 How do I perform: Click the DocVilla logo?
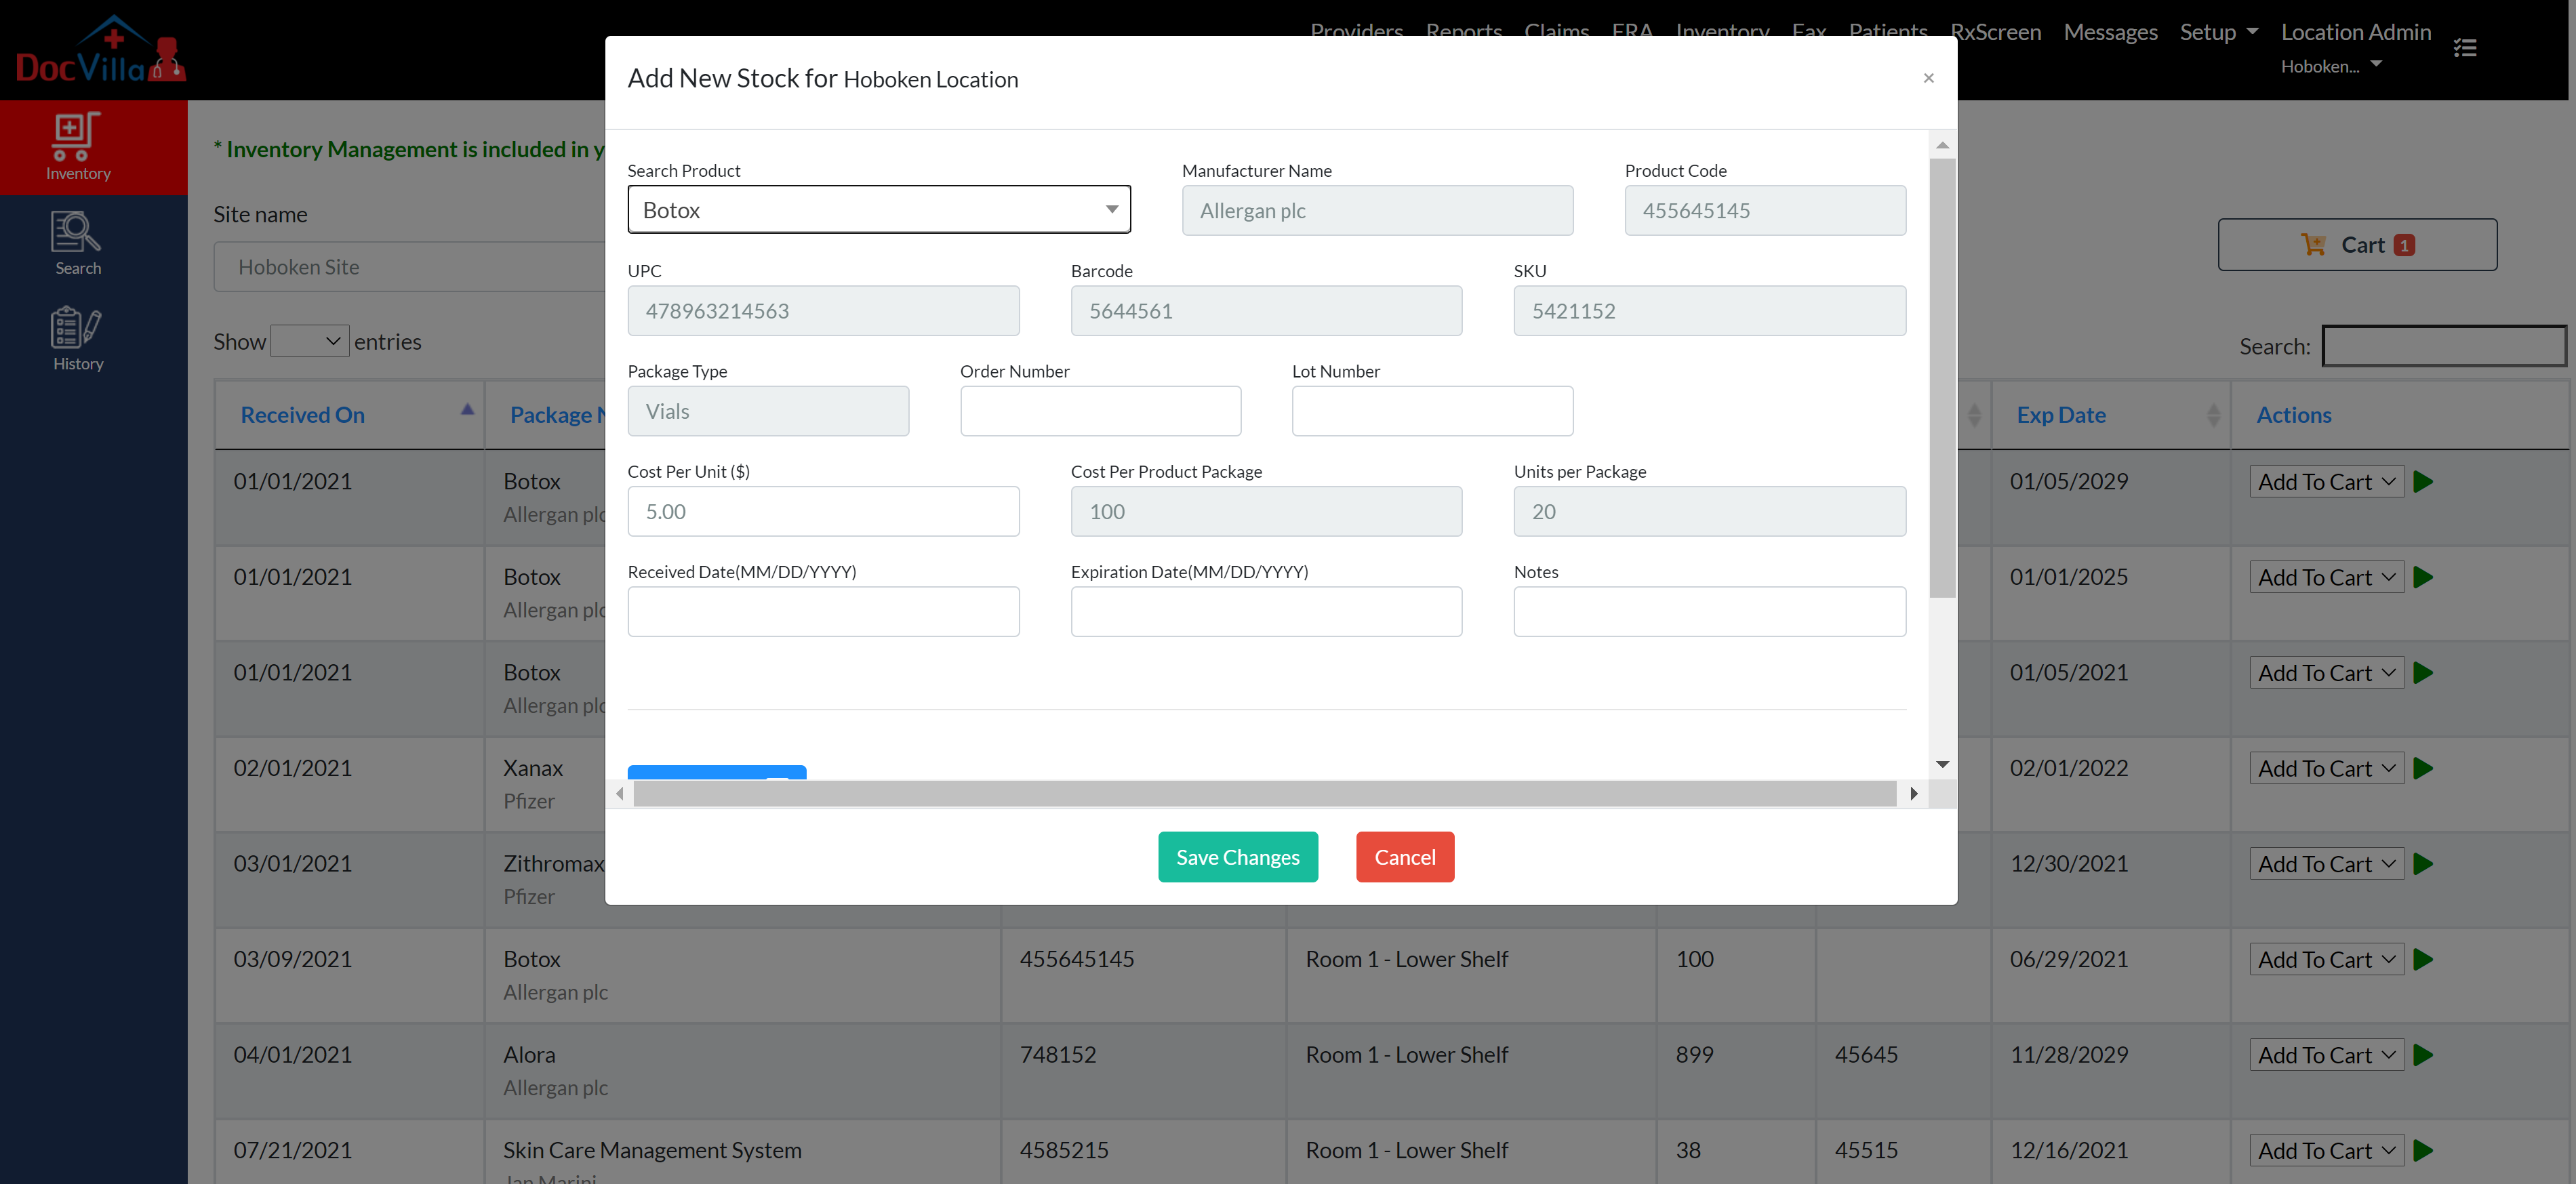(x=100, y=50)
